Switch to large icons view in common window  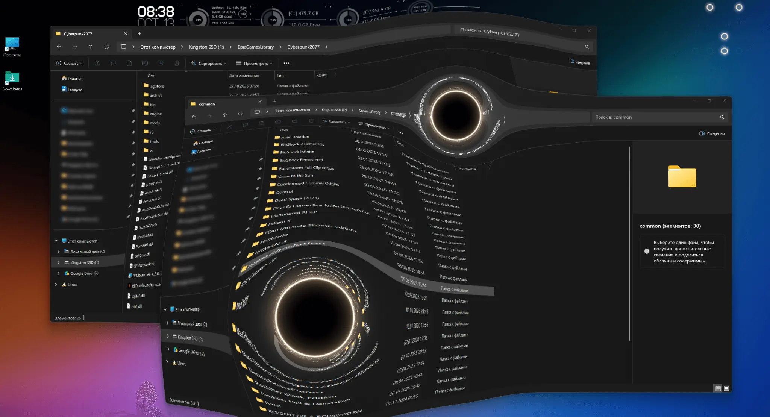[726, 388]
